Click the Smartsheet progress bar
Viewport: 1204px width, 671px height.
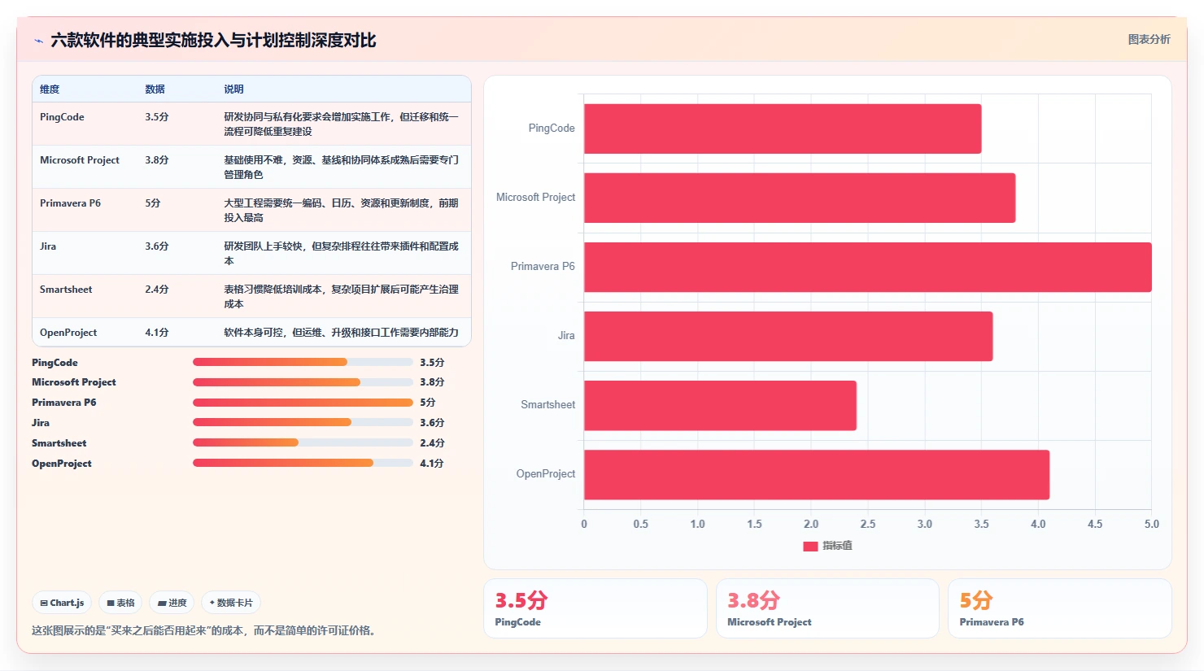coord(303,443)
